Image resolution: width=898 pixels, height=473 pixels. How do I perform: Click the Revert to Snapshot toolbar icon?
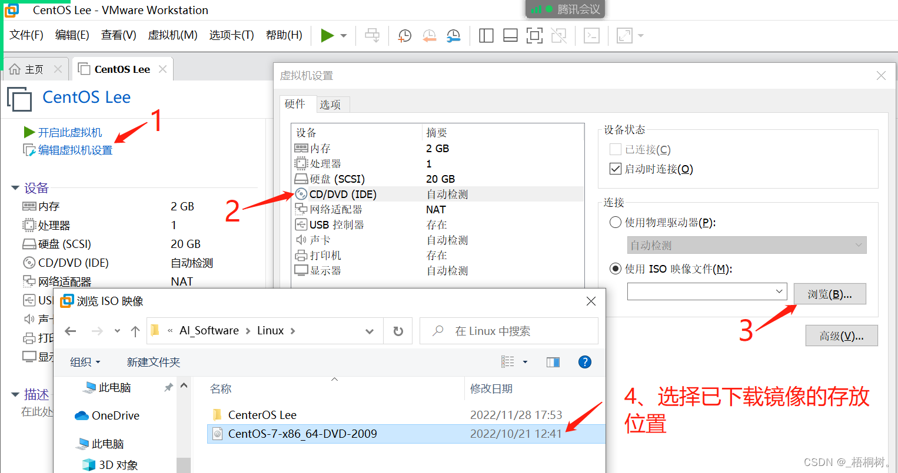point(430,36)
